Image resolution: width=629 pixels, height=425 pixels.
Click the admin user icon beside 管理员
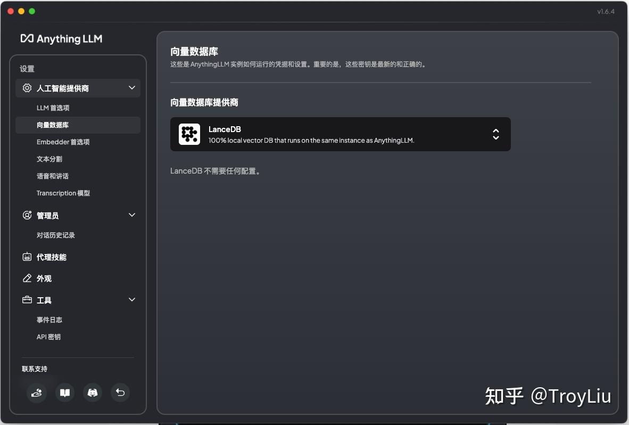click(27, 215)
